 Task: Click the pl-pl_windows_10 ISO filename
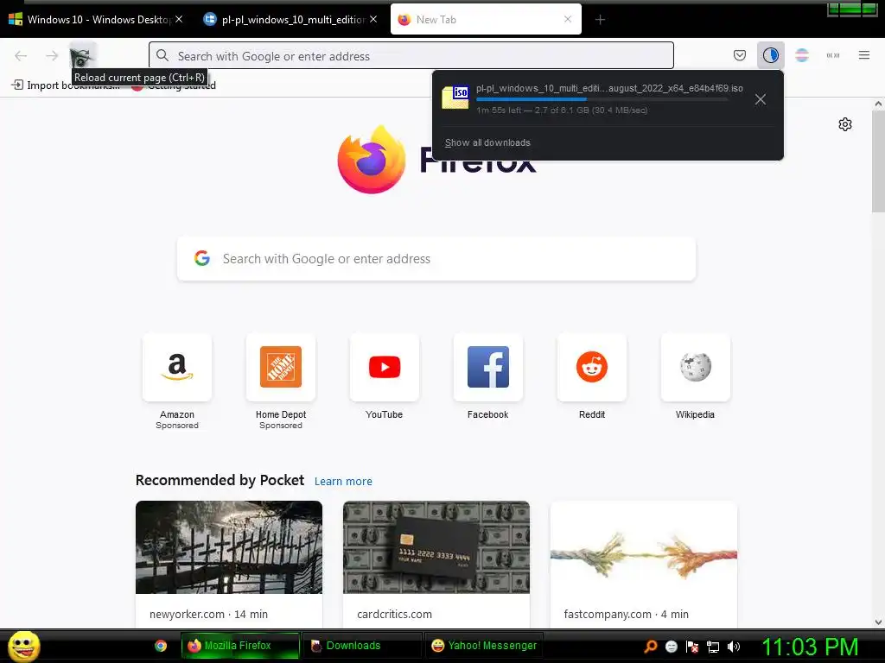pyautogui.click(x=609, y=88)
